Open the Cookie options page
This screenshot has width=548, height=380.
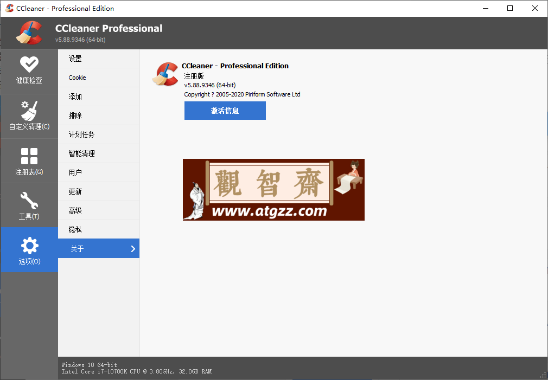(x=99, y=78)
